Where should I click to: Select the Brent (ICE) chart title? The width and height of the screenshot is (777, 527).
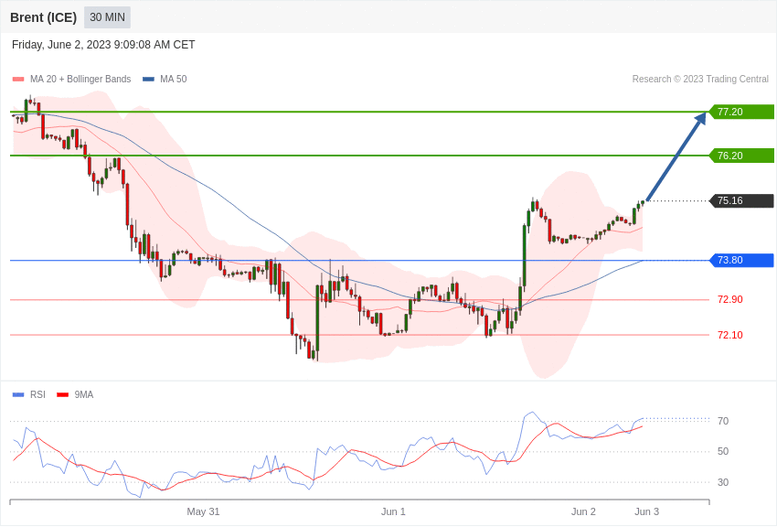pos(43,17)
